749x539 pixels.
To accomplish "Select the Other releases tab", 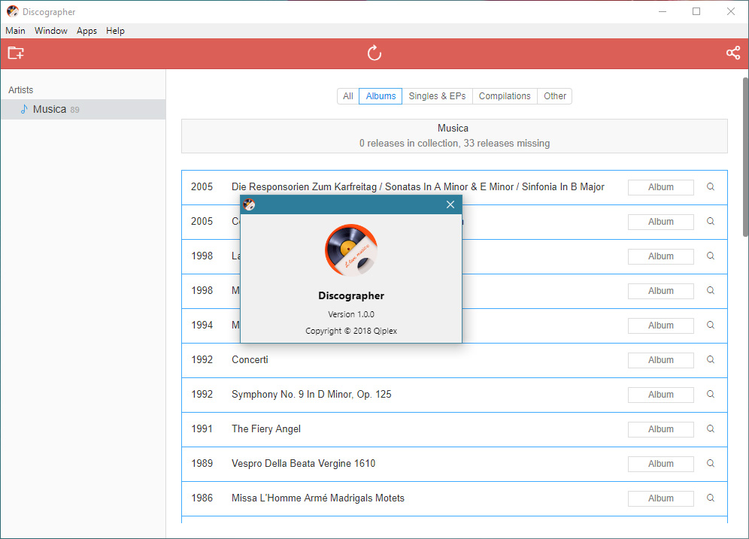I will coord(555,96).
